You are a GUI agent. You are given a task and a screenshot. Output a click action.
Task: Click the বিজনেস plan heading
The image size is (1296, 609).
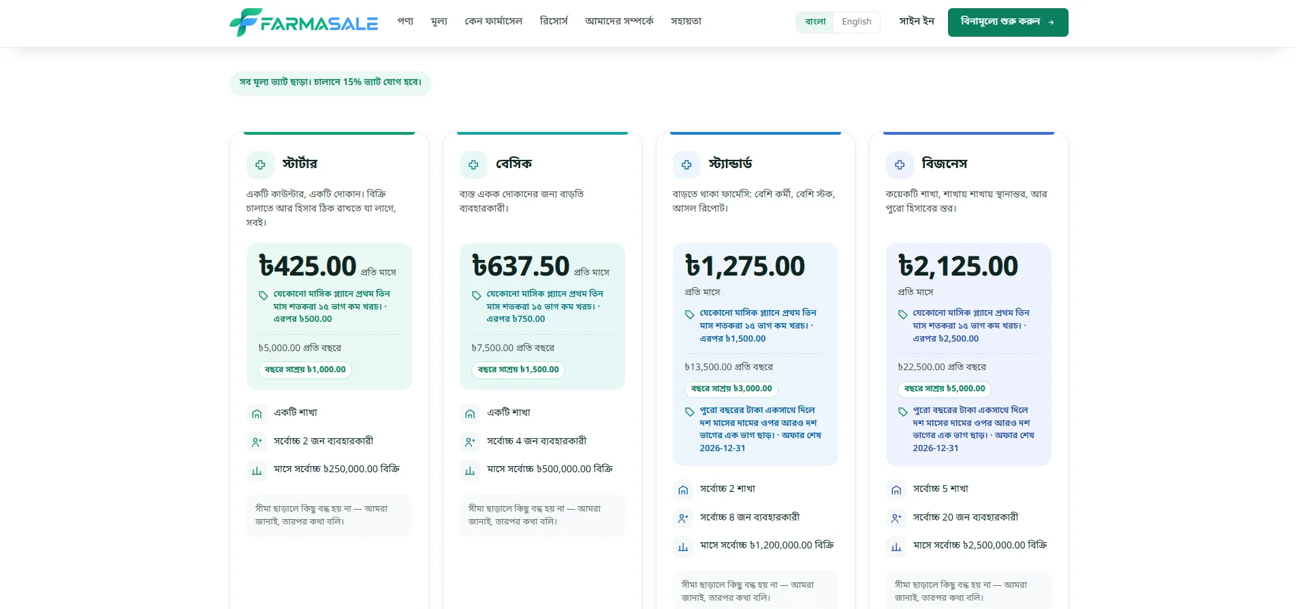(x=944, y=164)
